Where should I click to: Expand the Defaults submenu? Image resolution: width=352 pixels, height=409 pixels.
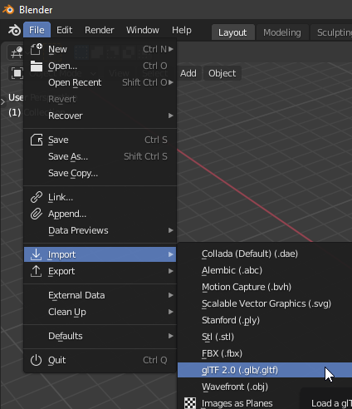coord(100,336)
